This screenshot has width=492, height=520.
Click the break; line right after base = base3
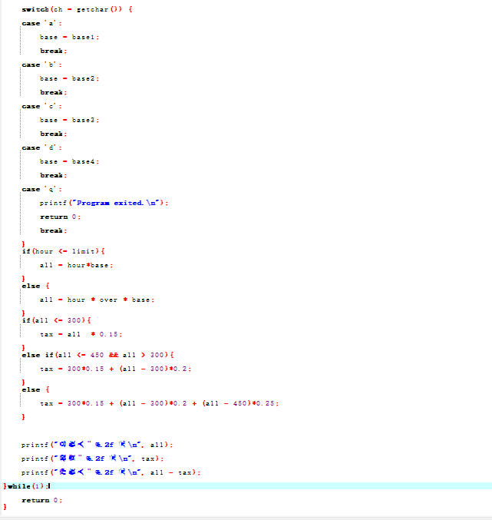[53, 134]
